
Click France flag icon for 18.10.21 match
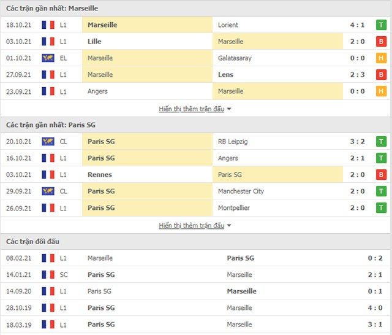point(48,25)
